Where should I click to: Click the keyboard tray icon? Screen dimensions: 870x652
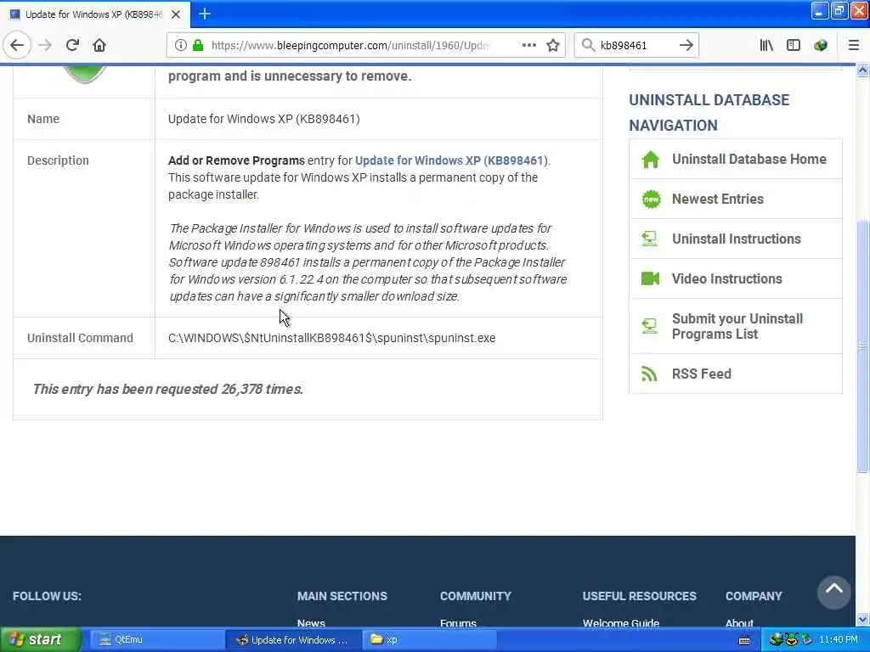(x=744, y=640)
